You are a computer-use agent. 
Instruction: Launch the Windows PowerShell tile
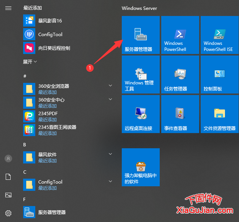180,35
